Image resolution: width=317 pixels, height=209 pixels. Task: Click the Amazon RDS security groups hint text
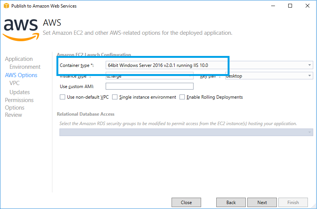click(x=178, y=124)
